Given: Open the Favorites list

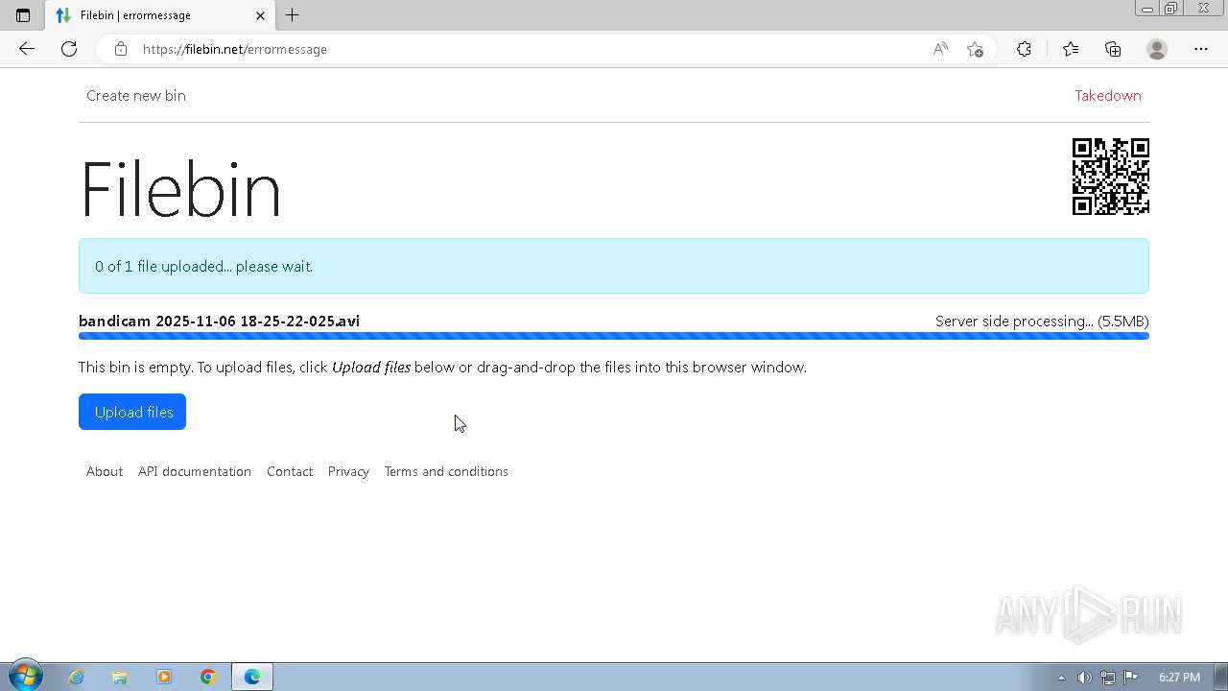Looking at the screenshot, I should [x=1071, y=49].
